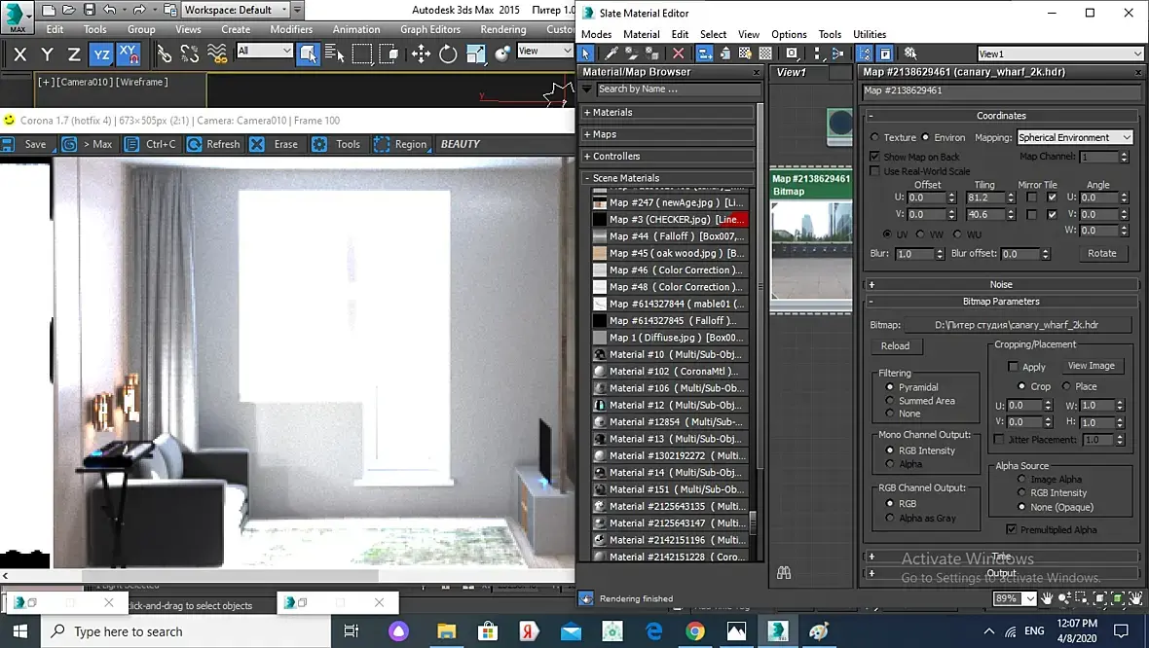Screen dimensions: 1149x648
Task: Click Move Children icon in Slate toolbar
Action: 704,54
